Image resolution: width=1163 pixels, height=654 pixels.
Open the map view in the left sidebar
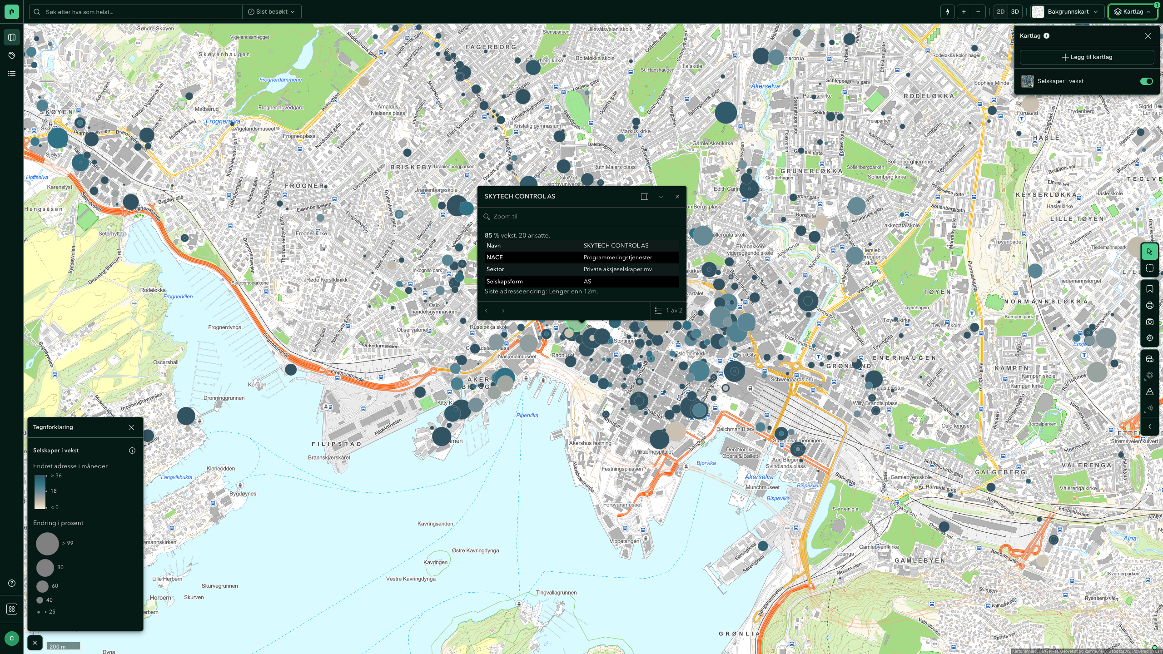point(12,37)
